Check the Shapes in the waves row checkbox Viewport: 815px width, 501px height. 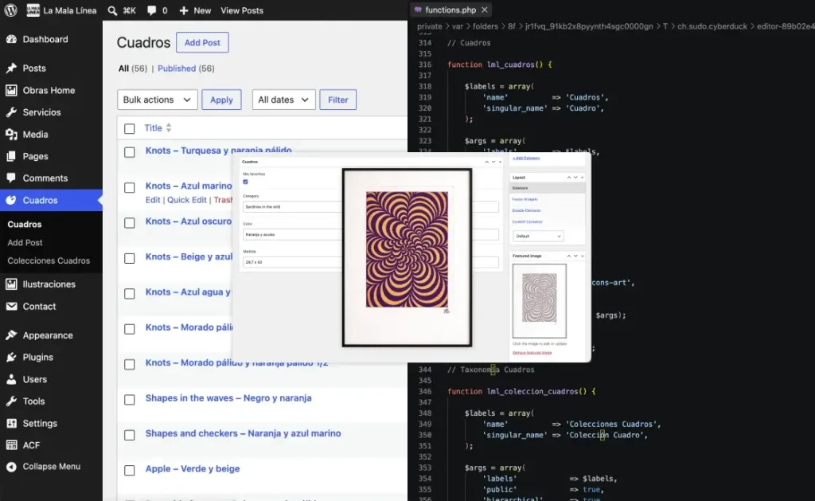pyautogui.click(x=130, y=400)
